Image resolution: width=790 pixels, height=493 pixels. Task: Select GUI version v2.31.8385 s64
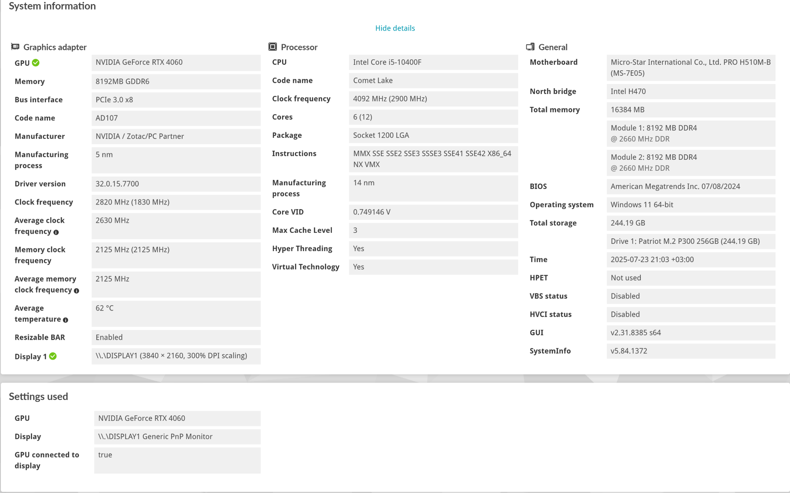point(691,333)
